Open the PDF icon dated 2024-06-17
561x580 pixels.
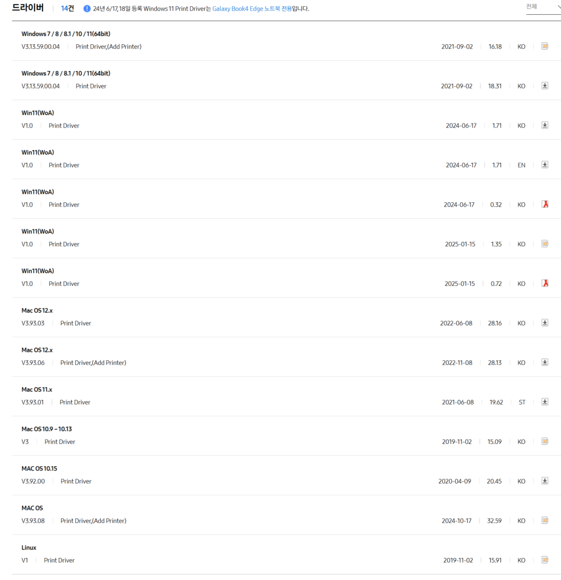point(545,204)
